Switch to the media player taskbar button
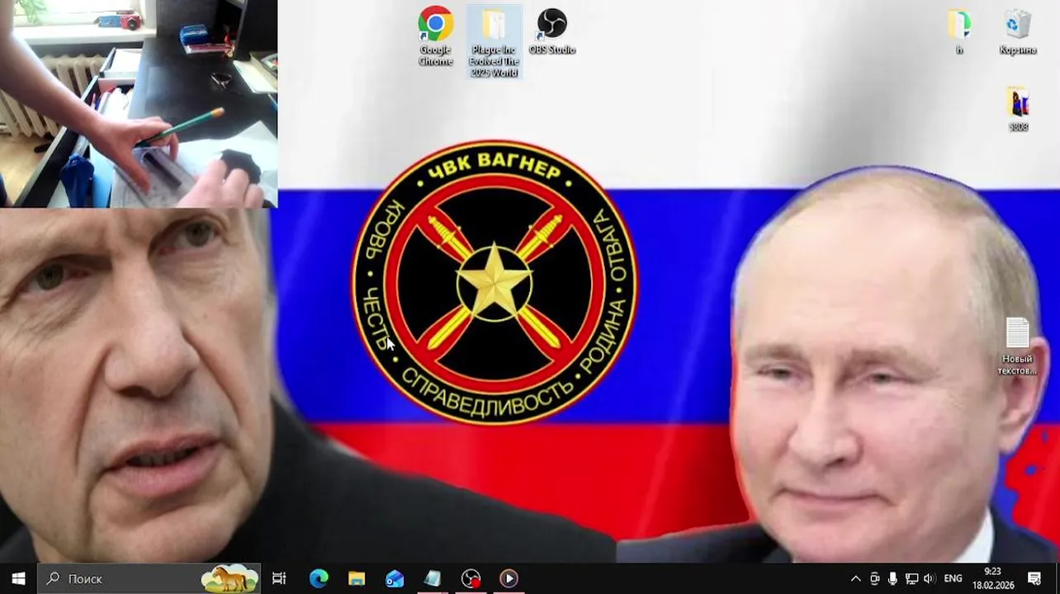1060x594 pixels. (x=509, y=578)
